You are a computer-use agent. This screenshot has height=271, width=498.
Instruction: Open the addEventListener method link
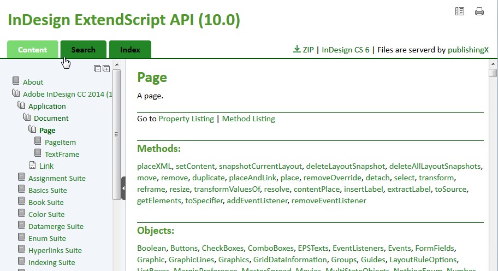tap(257, 201)
